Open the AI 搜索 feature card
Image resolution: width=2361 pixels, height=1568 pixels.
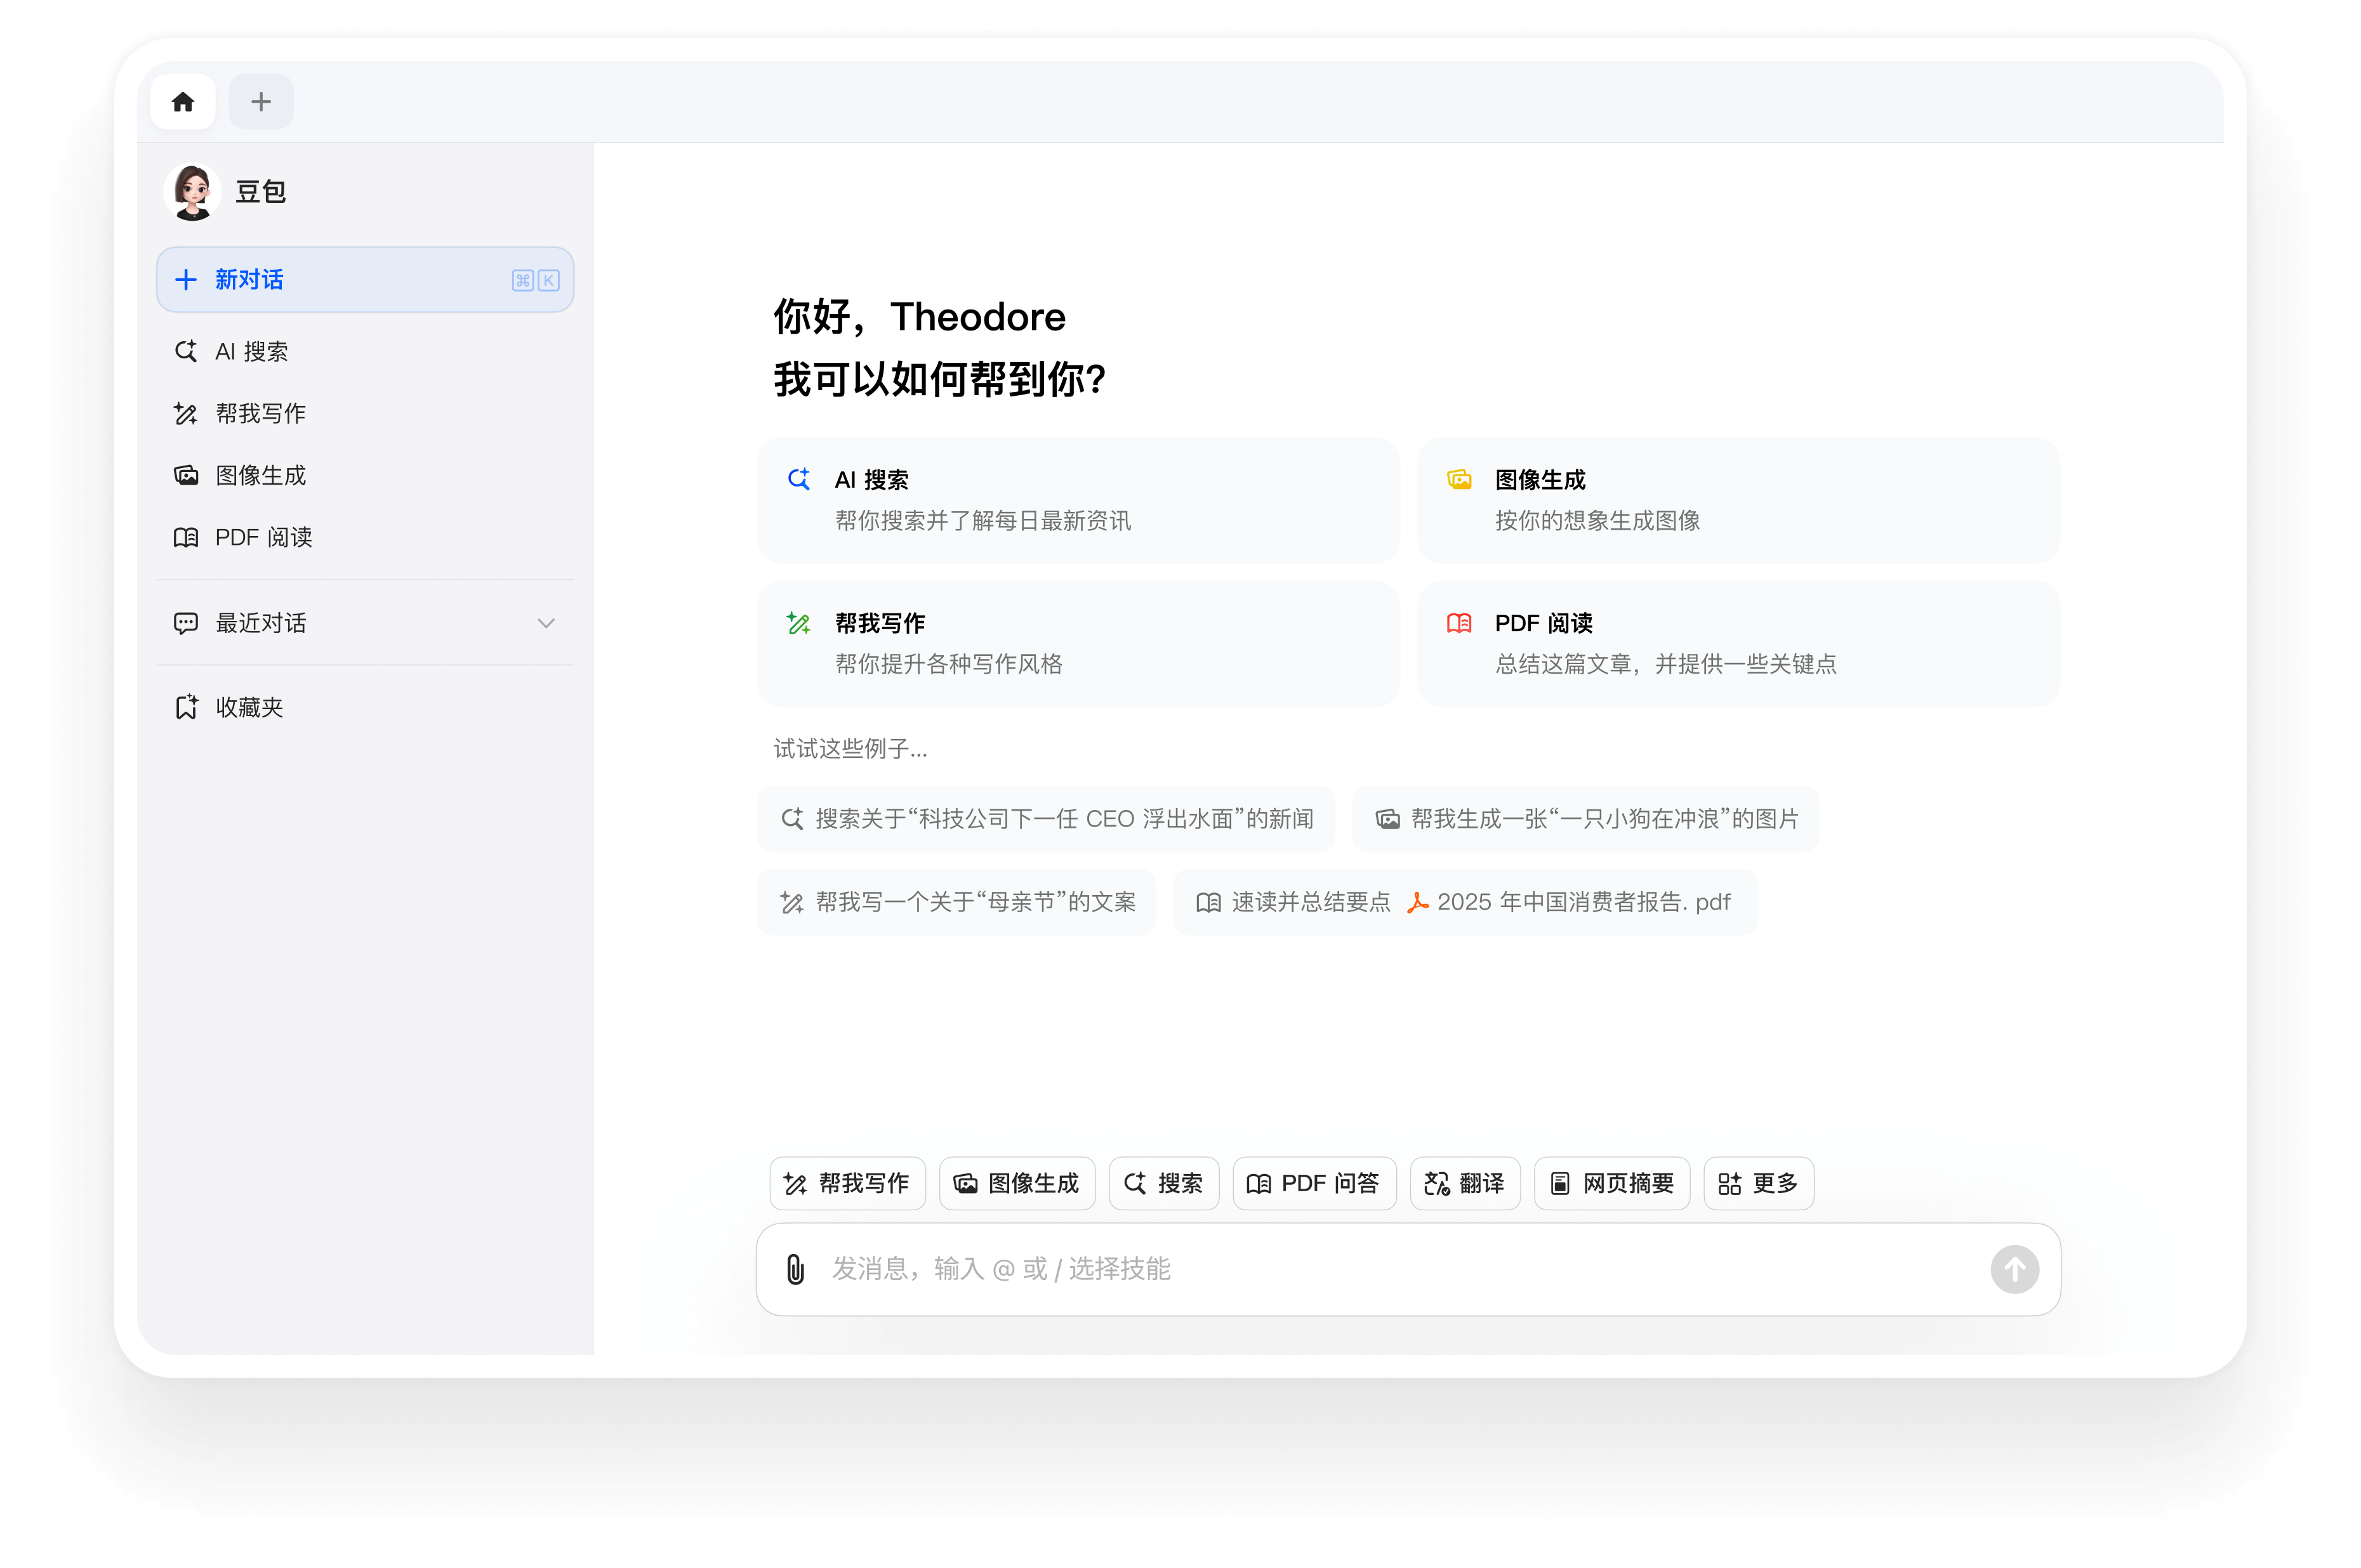(x=1078, y=500)
